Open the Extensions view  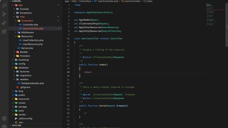(x=4, y=31)
